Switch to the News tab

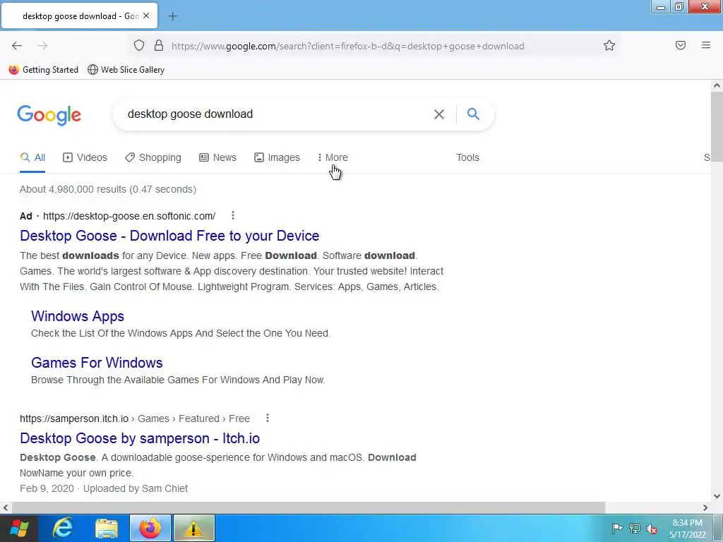point(217,157)
